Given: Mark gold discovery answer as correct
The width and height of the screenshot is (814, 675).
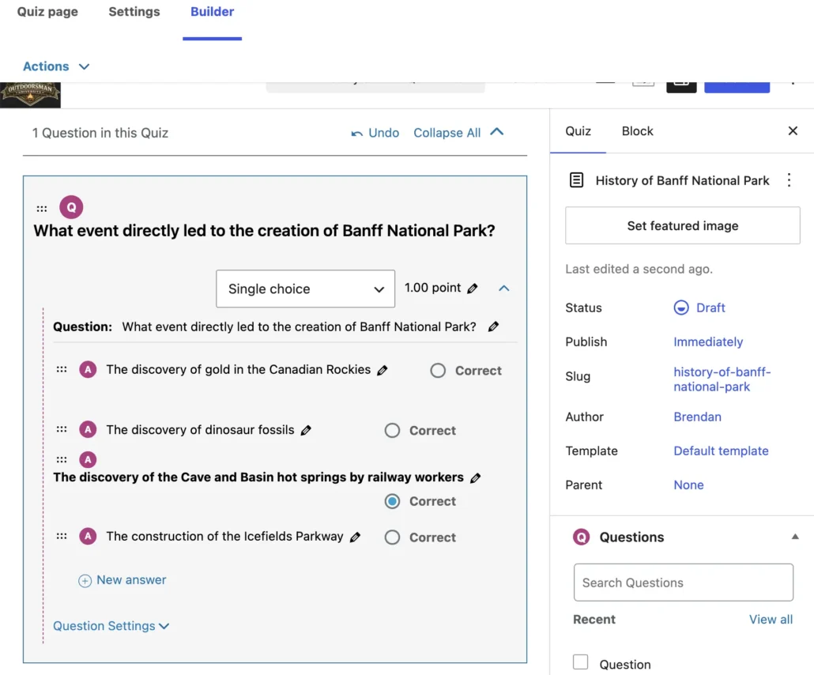Looking at the screenshot, I should click(438, 371).
